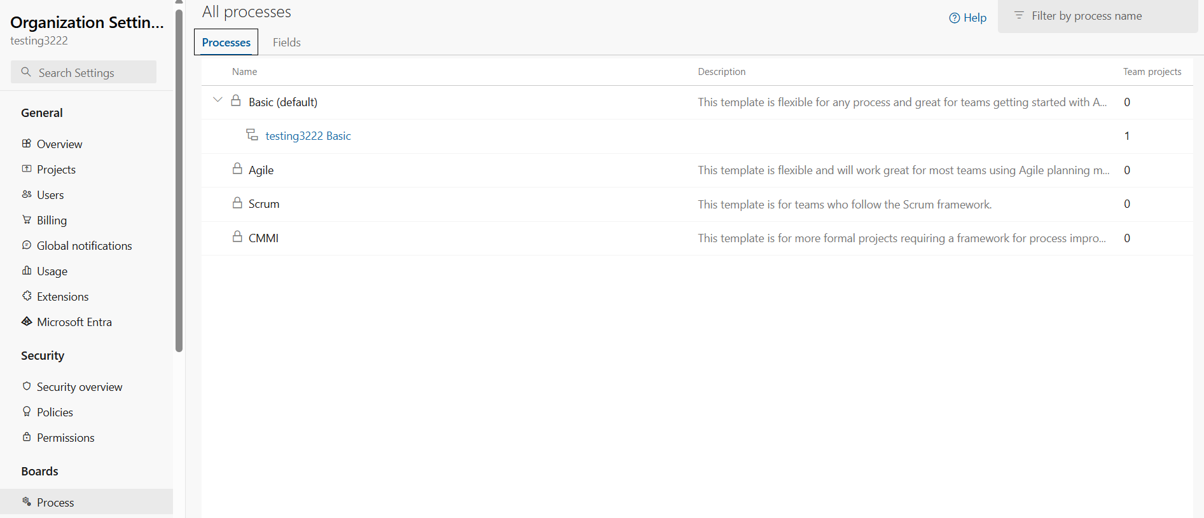Click the filter icon in process filter box
This screenshot has width=1204, height=518.
click(1019, 15)
